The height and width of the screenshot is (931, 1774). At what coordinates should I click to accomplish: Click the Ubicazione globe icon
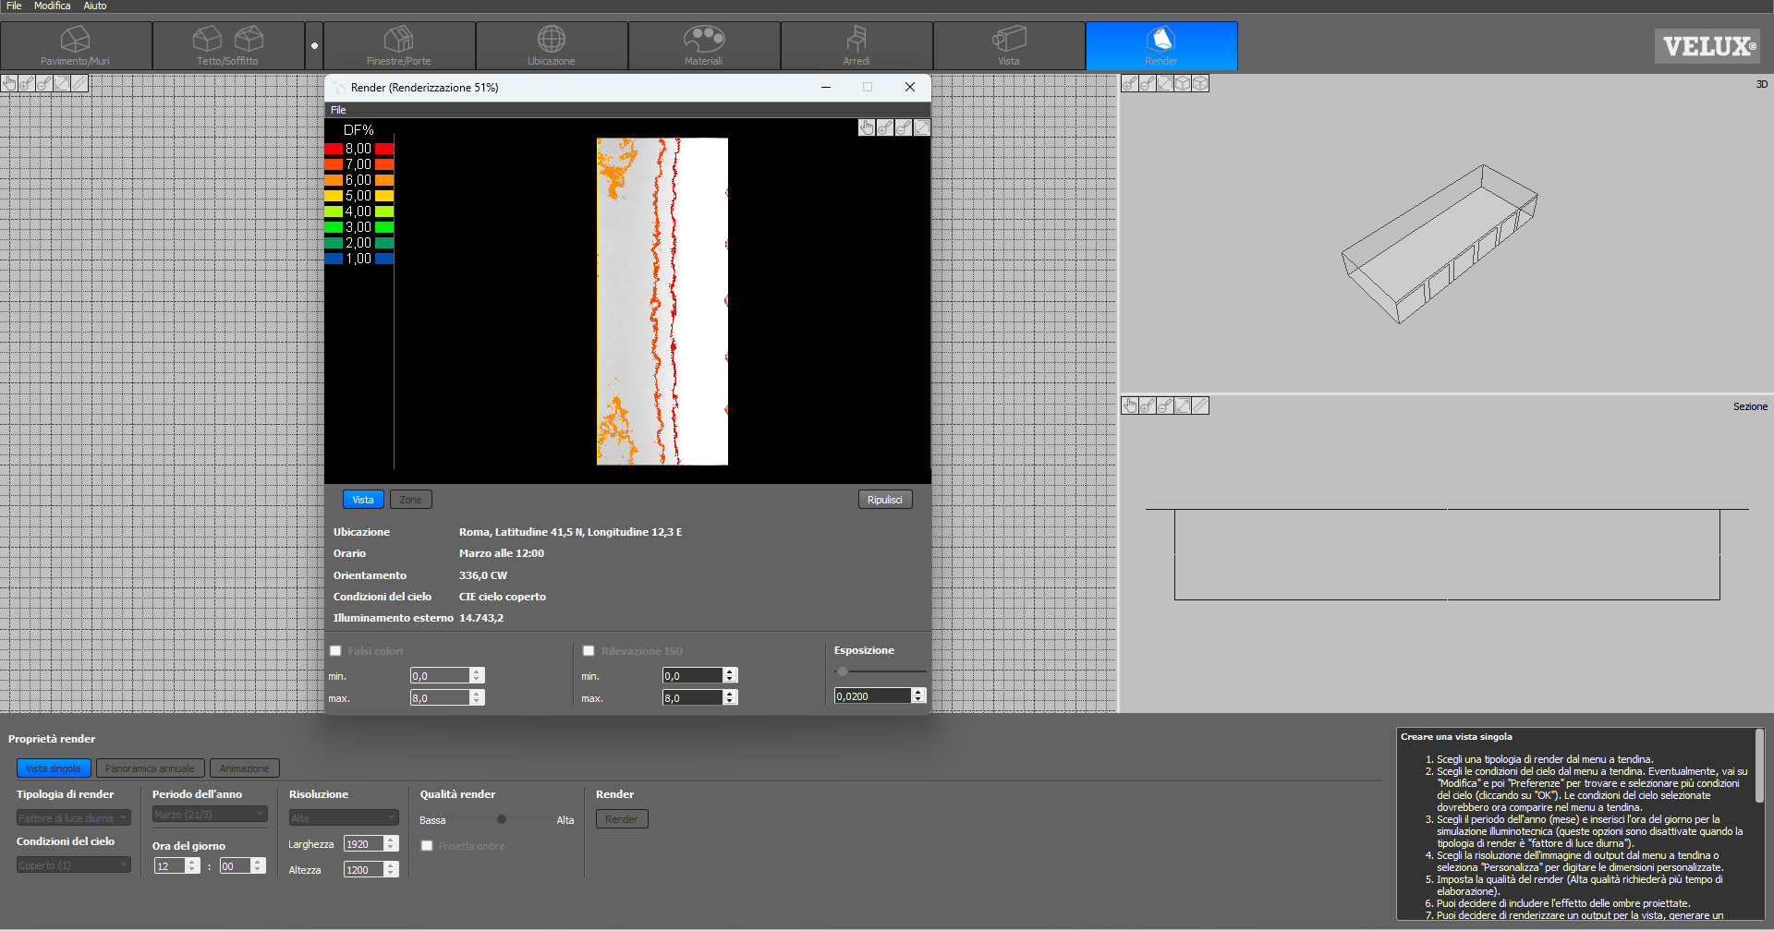click(552, 40)
